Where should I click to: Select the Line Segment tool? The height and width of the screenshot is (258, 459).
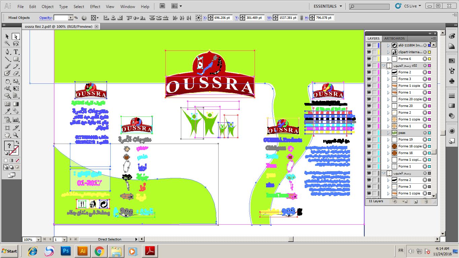tap(7, 59)
